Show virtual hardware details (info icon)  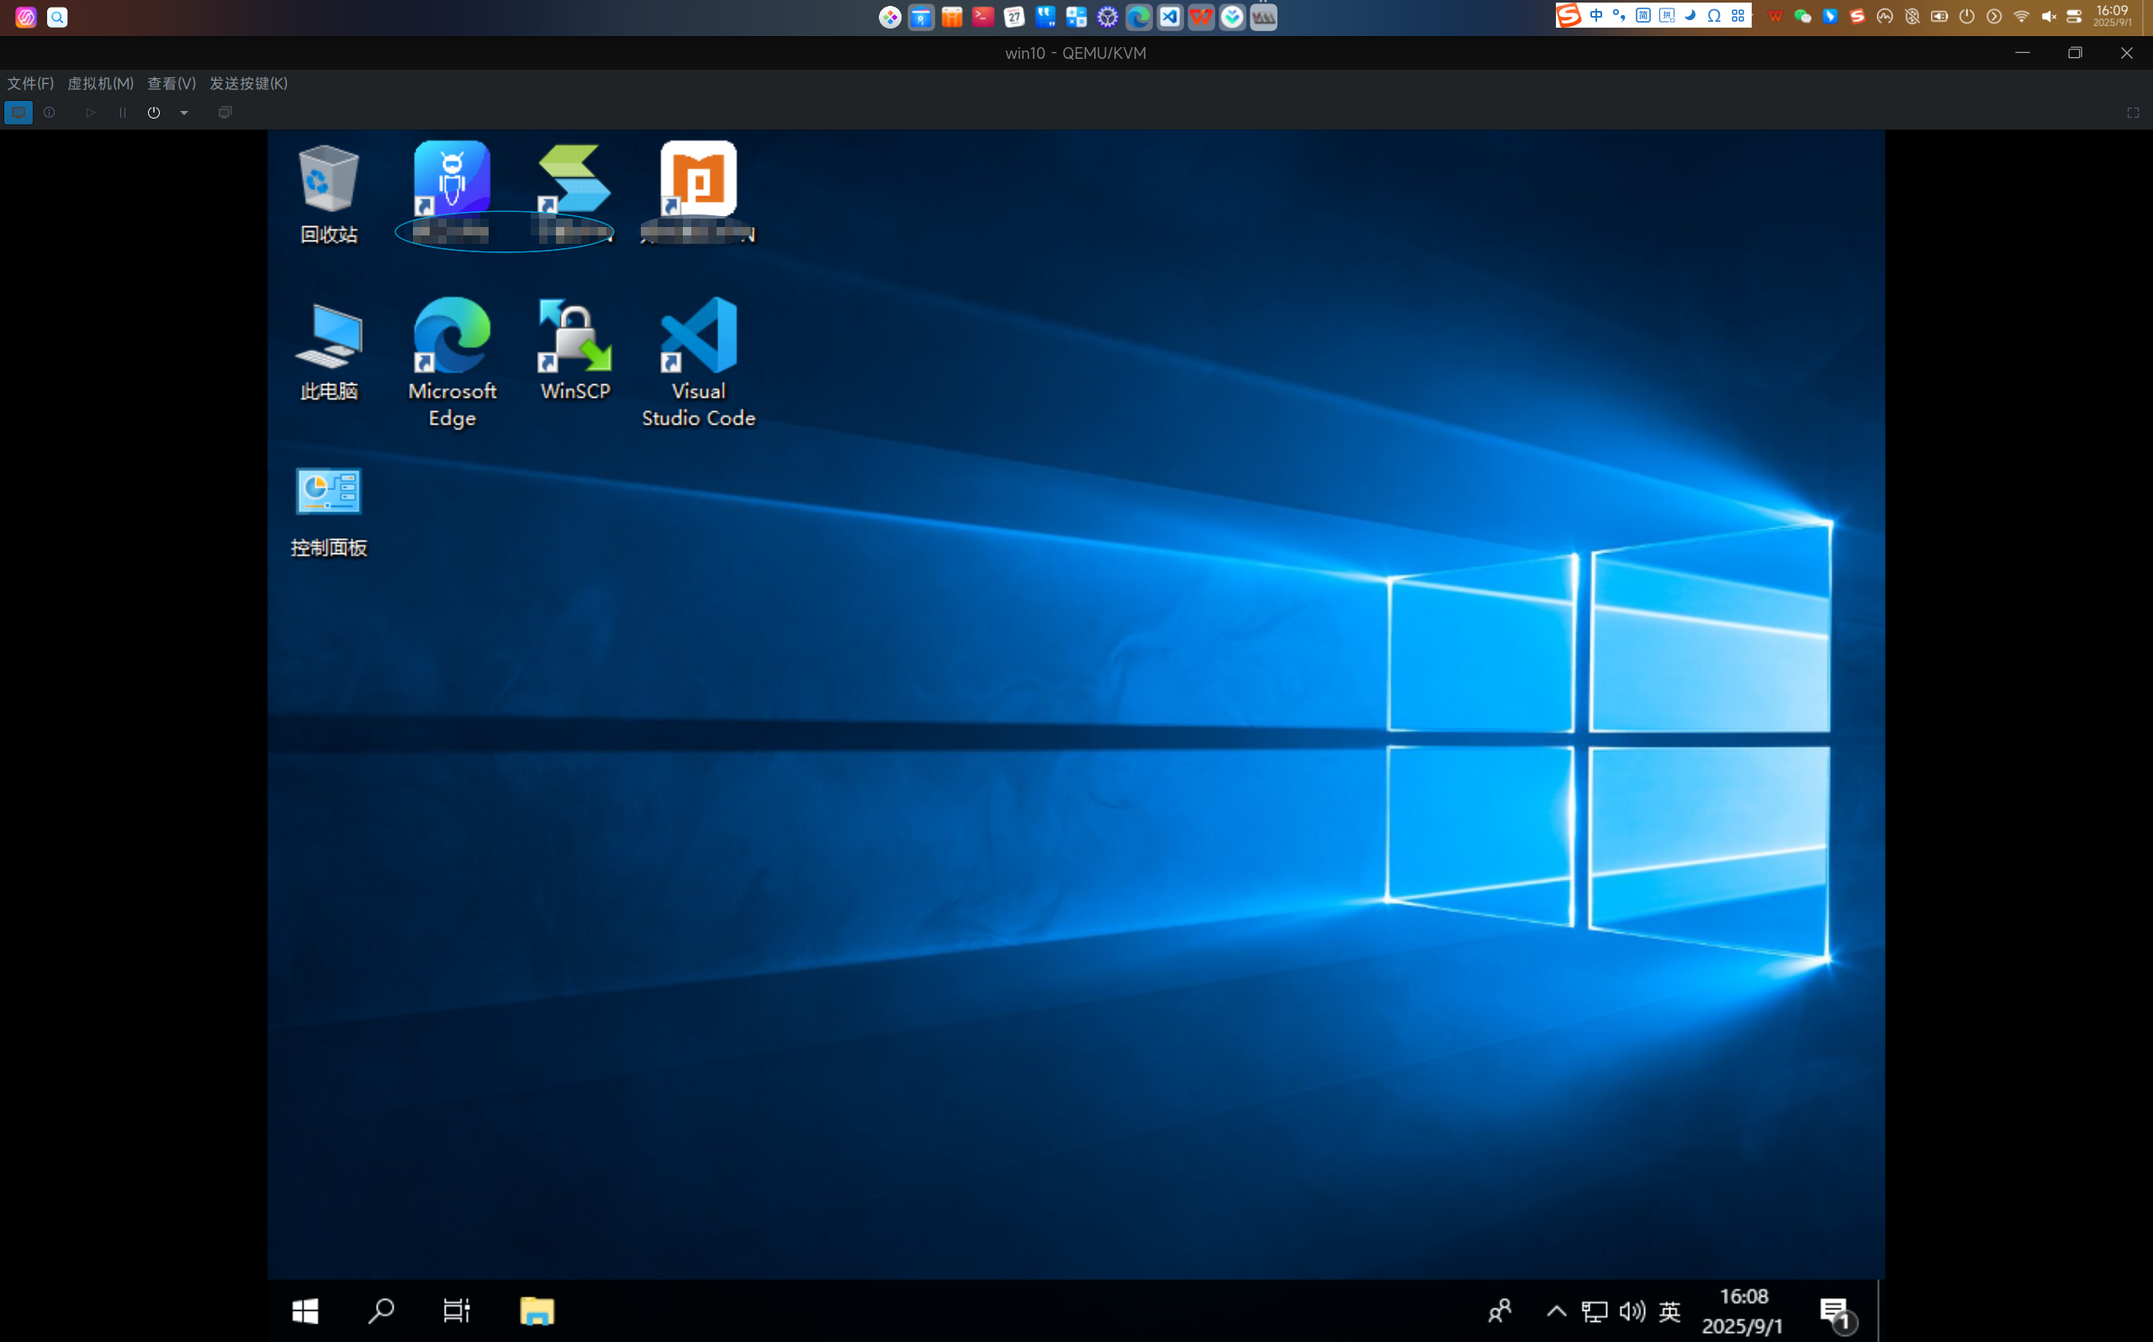50,113
